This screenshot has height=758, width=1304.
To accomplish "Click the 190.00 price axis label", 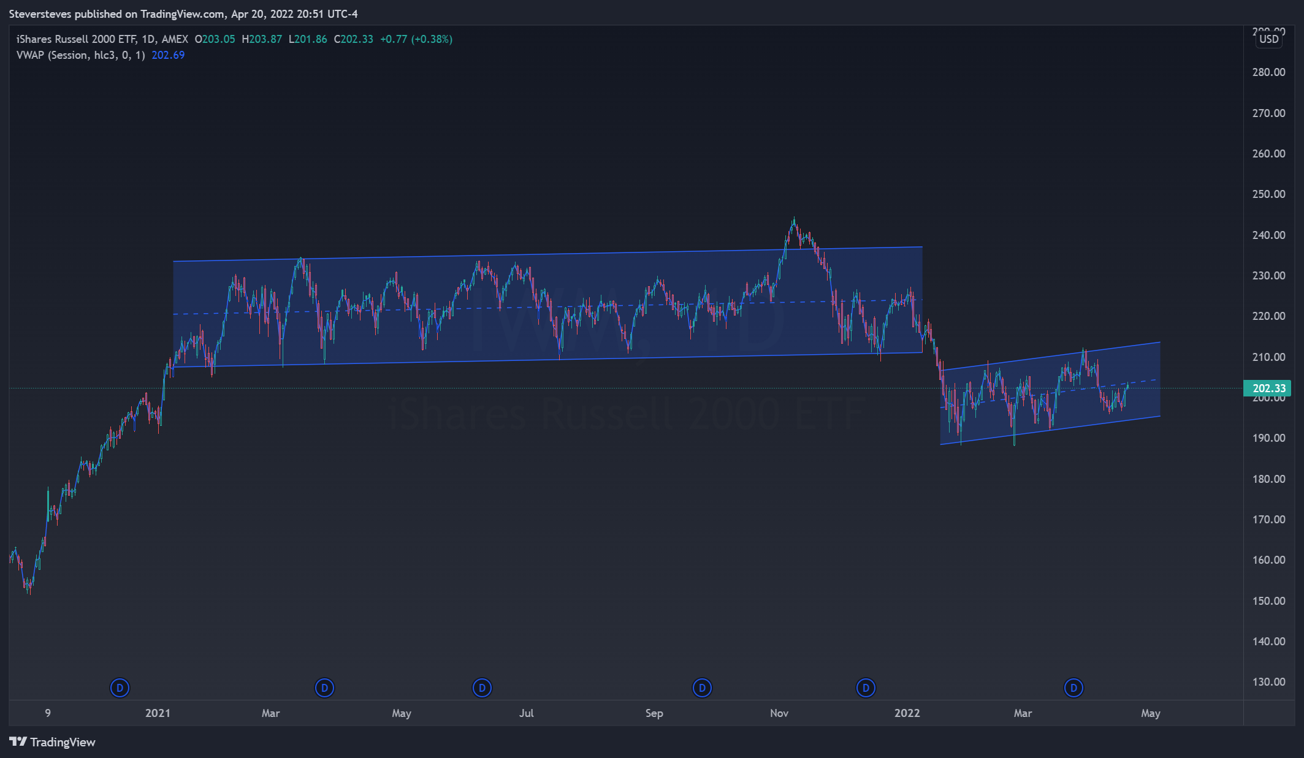I will pos(1268,438).
